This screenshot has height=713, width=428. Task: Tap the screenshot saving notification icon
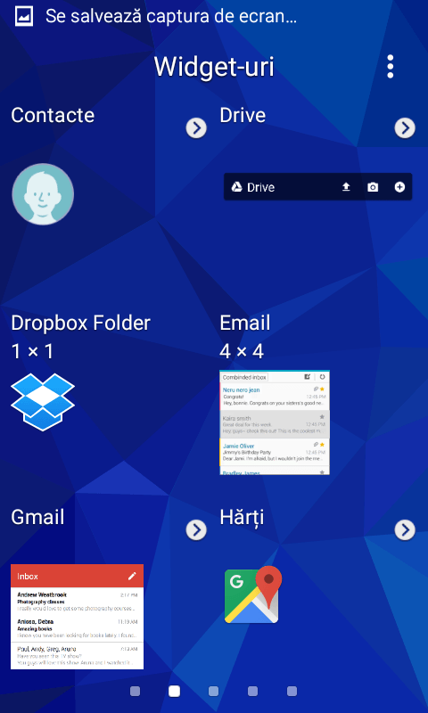24,16
